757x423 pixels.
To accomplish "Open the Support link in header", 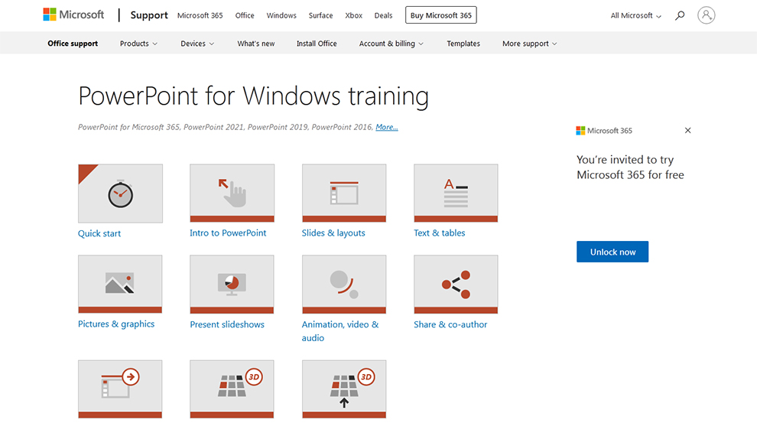I will coord(149,15).
